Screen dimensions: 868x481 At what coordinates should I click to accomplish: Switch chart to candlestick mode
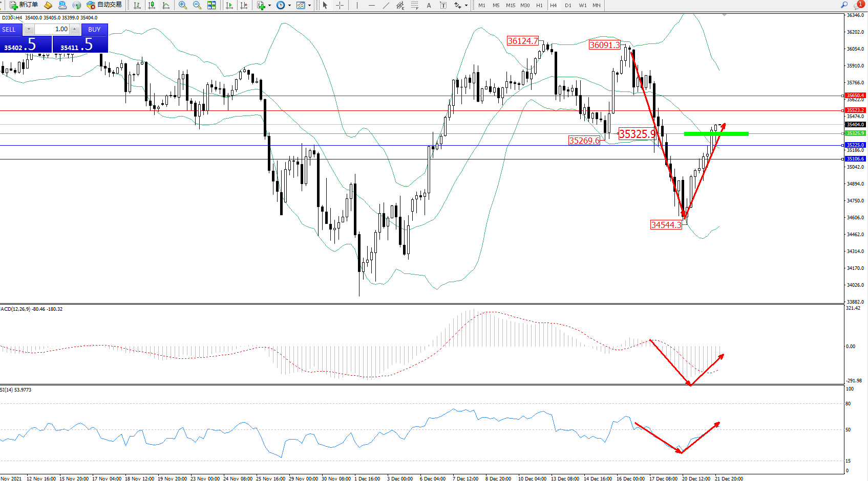click(152, 5)
